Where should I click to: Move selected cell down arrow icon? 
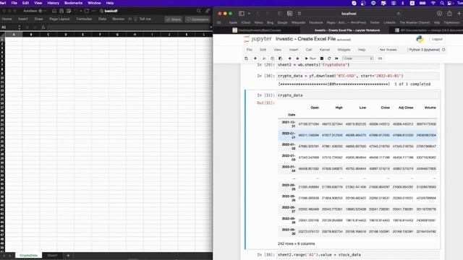pyautogui.click(x=297, y=58)
